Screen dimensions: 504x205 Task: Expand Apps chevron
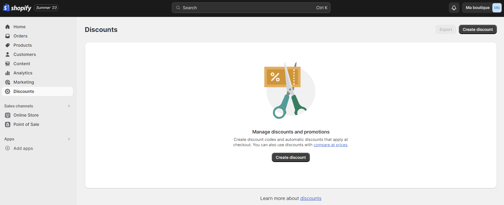tap(69, 139)
